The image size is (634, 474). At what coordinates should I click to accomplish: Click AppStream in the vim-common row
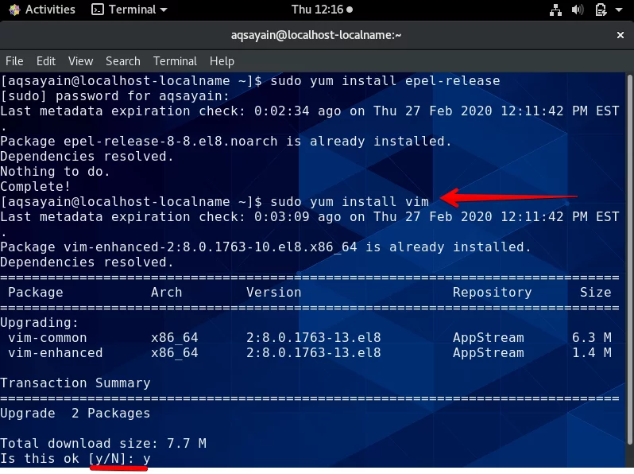488,337
